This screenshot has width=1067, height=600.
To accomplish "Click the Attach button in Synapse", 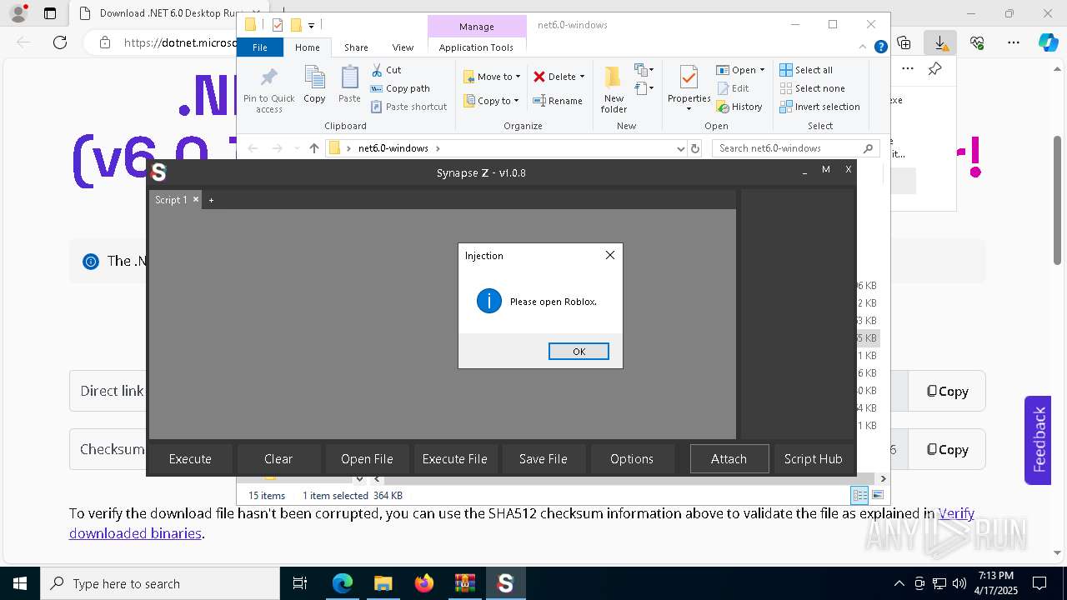I will point(729,458).
